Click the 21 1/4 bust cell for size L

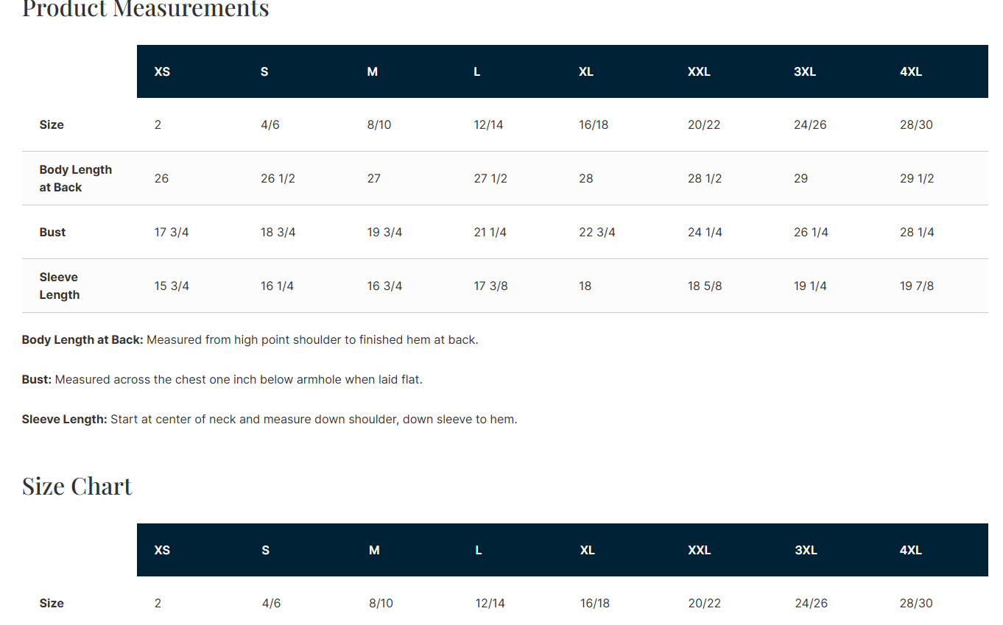click(490, 232)
